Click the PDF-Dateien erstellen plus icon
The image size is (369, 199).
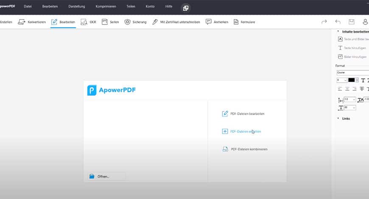point(225,131)
